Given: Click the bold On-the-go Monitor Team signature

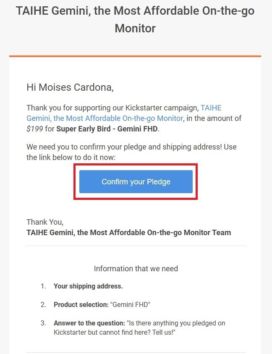Looking at the screenshot, I should click(x=129, y=233).
